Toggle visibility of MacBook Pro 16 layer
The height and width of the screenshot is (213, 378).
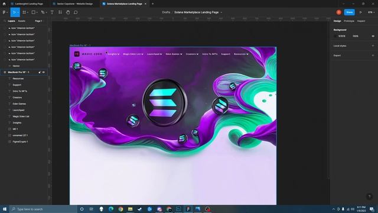point(44,72)
